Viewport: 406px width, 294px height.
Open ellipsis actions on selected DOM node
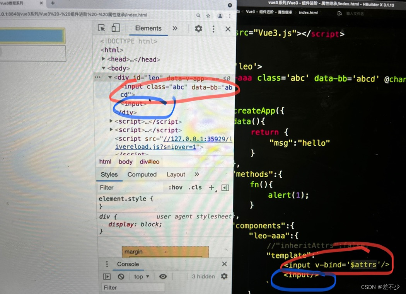click(x=97, y=77)
